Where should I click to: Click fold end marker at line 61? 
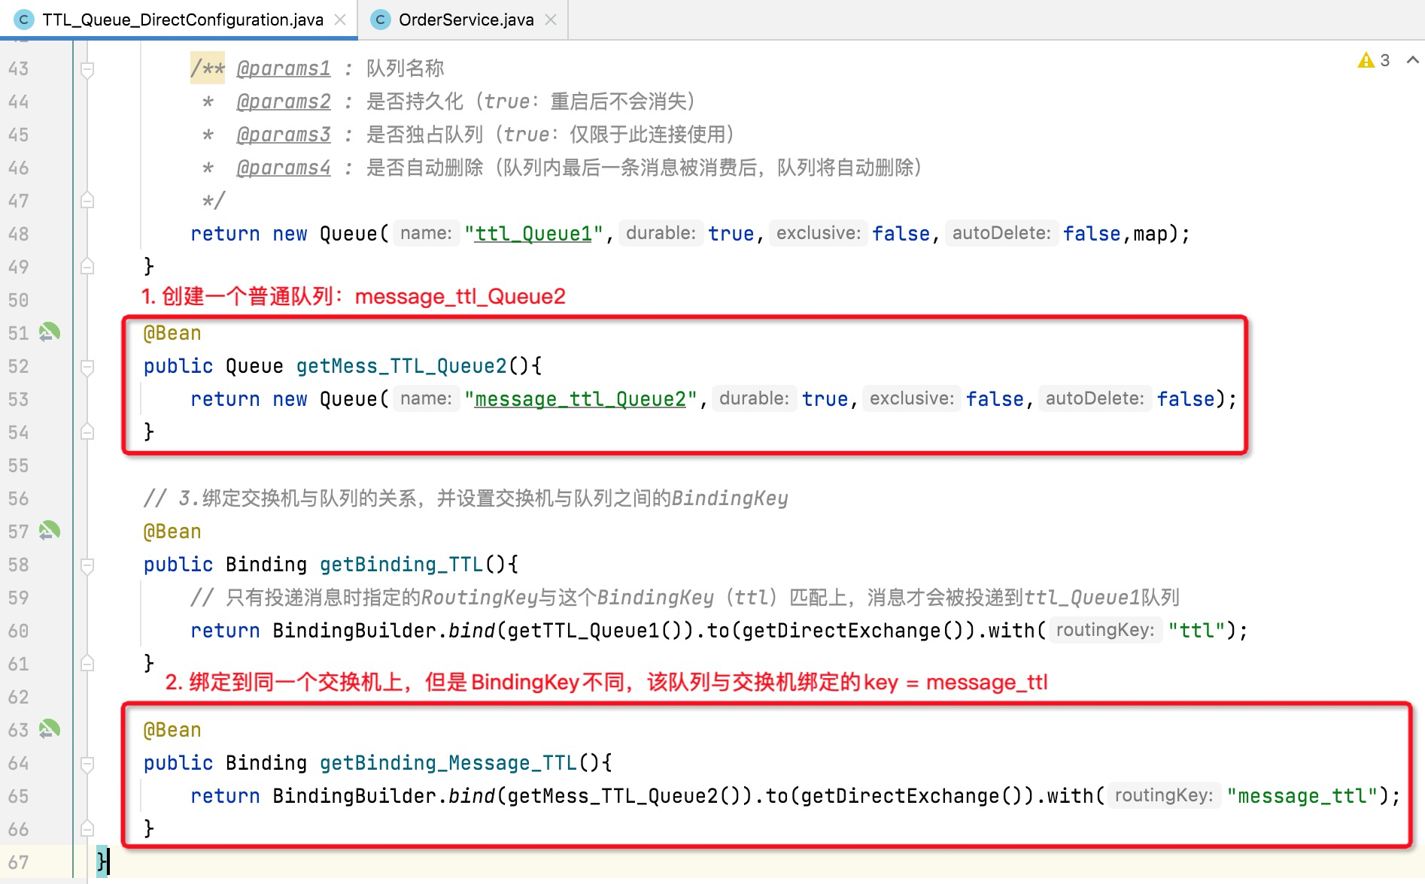tap(87, 663)
